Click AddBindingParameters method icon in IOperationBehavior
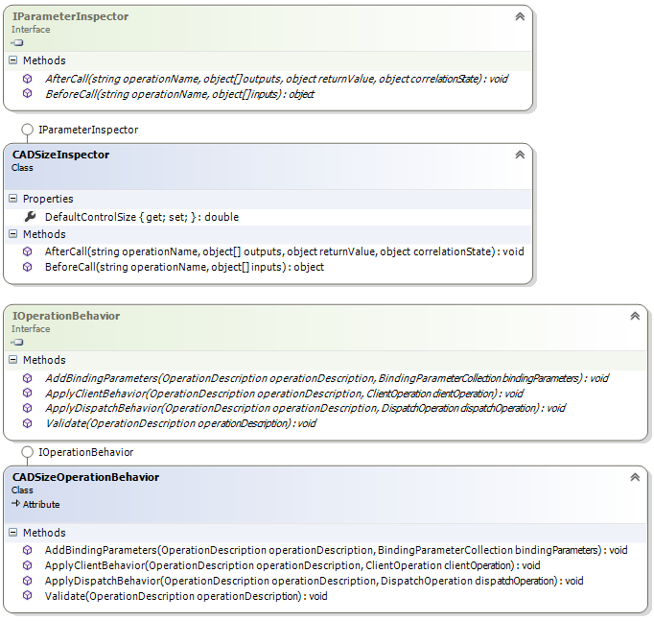Image resolution: width=654 pixels, height=621 pixels. [x=28, y=378]
